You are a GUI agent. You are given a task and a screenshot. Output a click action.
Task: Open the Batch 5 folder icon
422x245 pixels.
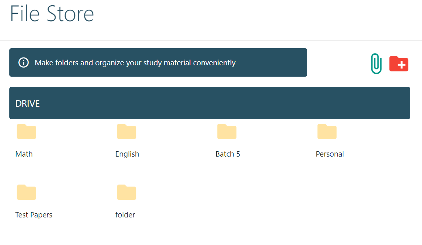227,131
